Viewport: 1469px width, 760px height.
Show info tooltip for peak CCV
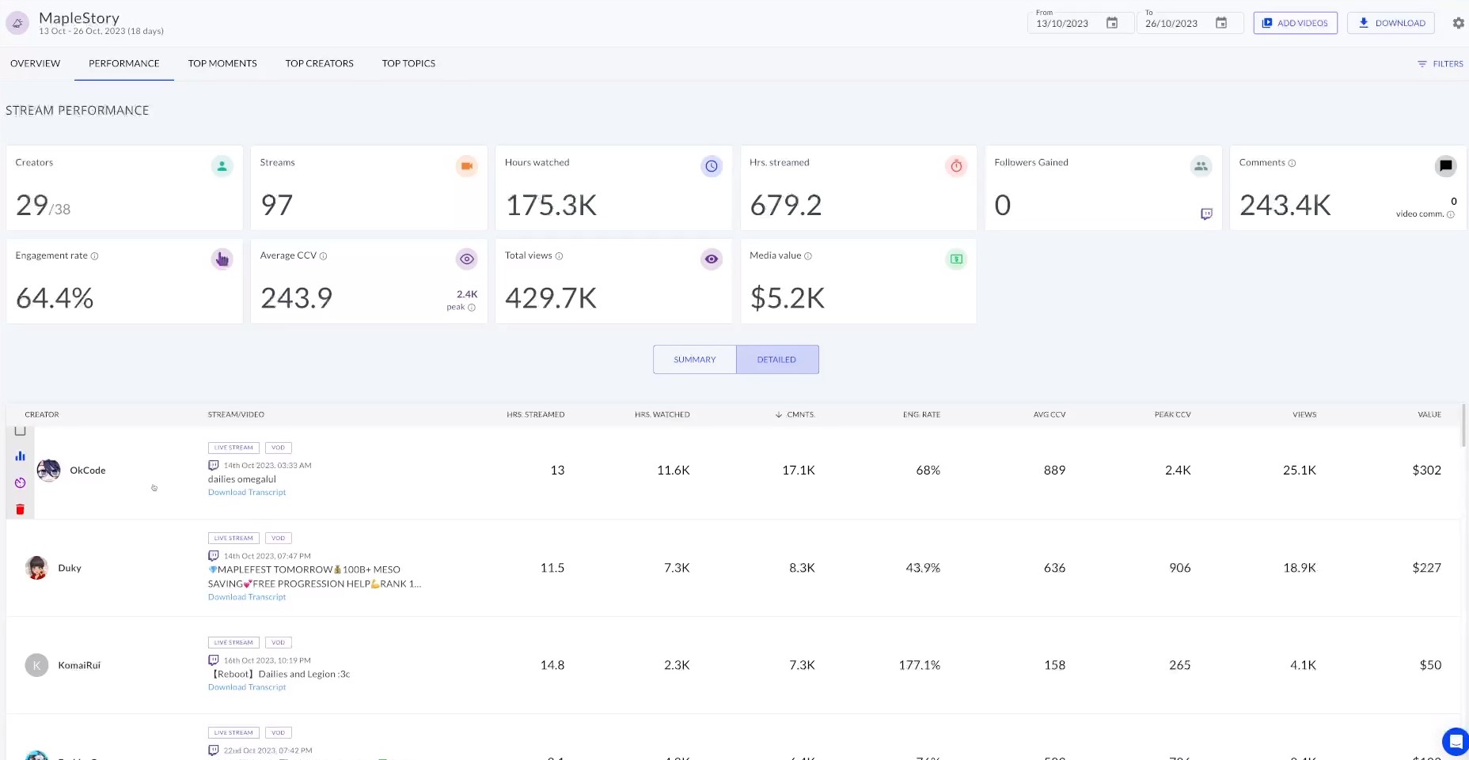click(x=472, y=308)
